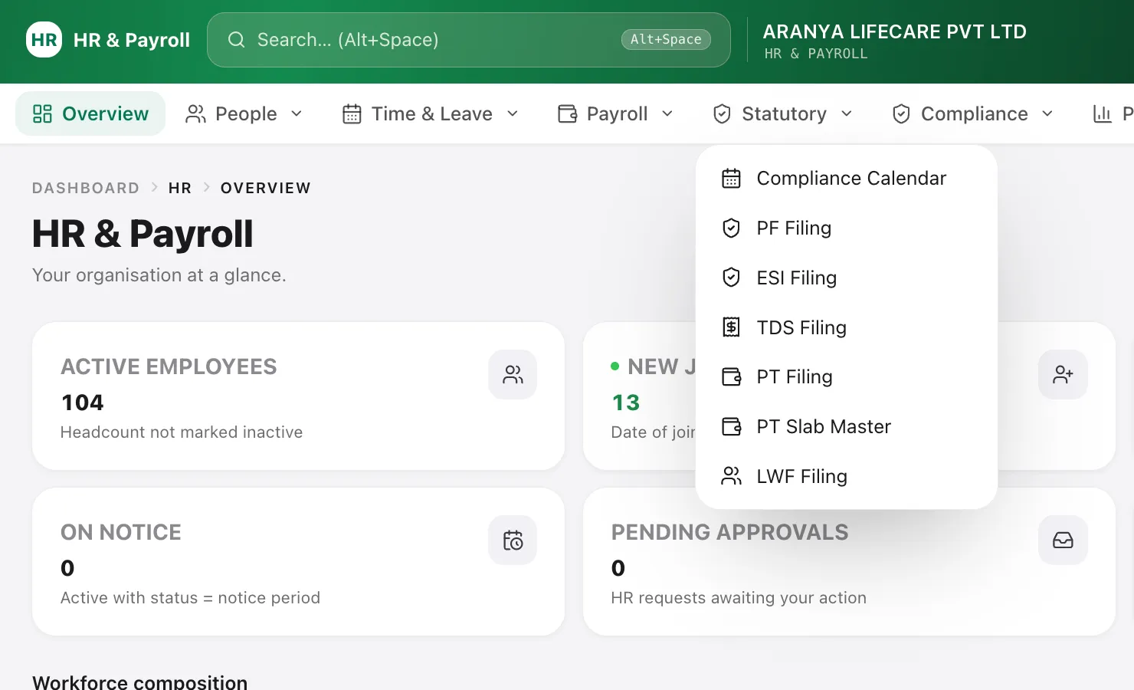Click 'HR requests awaiting your action' text

click(x=739, y=598)
